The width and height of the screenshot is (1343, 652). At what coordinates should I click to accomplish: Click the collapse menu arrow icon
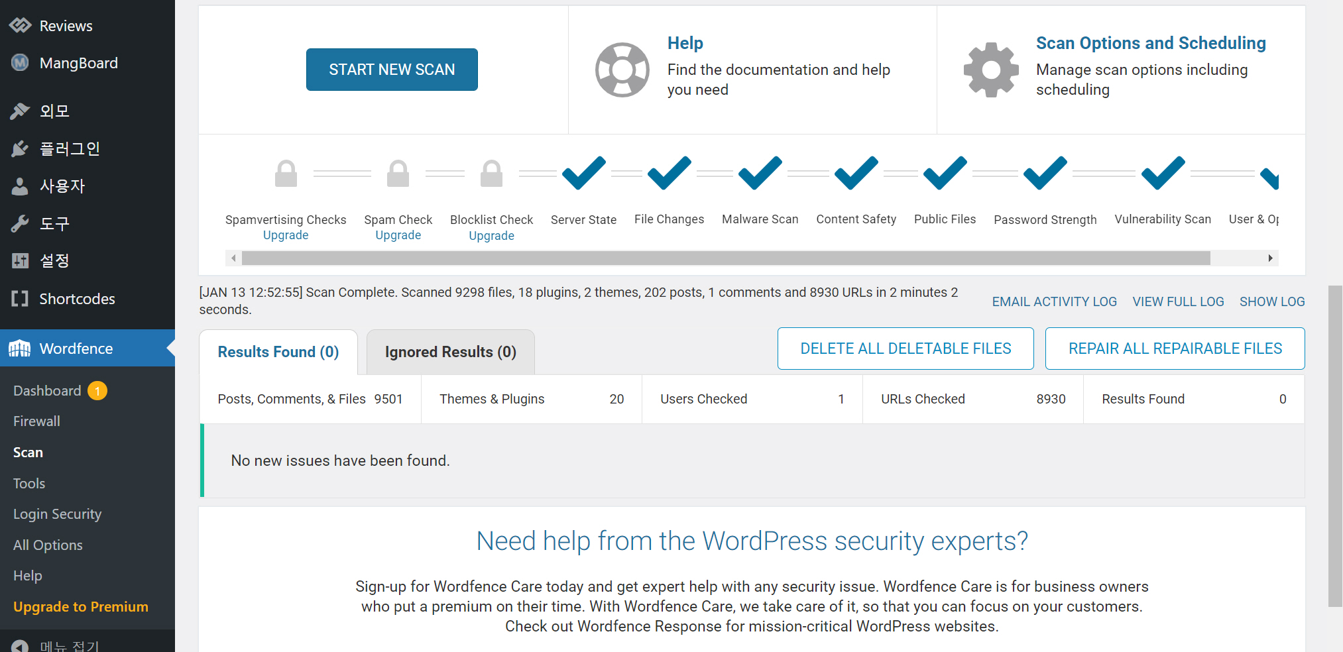click(x=20, y=646)
